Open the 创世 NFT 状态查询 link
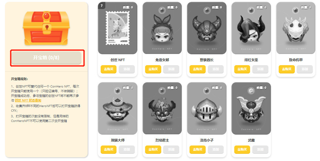This screenshot has width=320, height=161. (28, 100)
